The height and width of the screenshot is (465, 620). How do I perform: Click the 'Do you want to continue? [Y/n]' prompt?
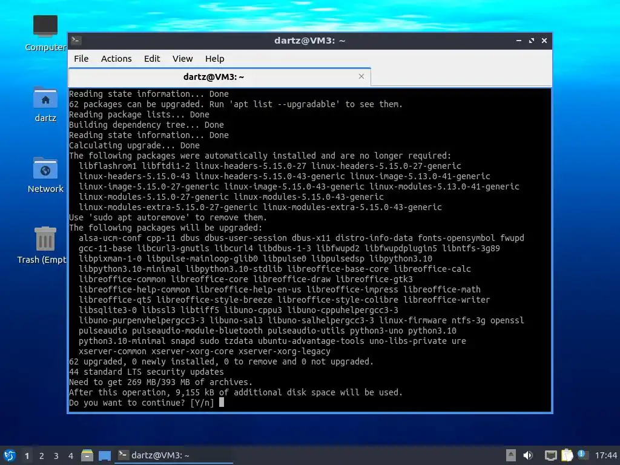tap(141, 403)
